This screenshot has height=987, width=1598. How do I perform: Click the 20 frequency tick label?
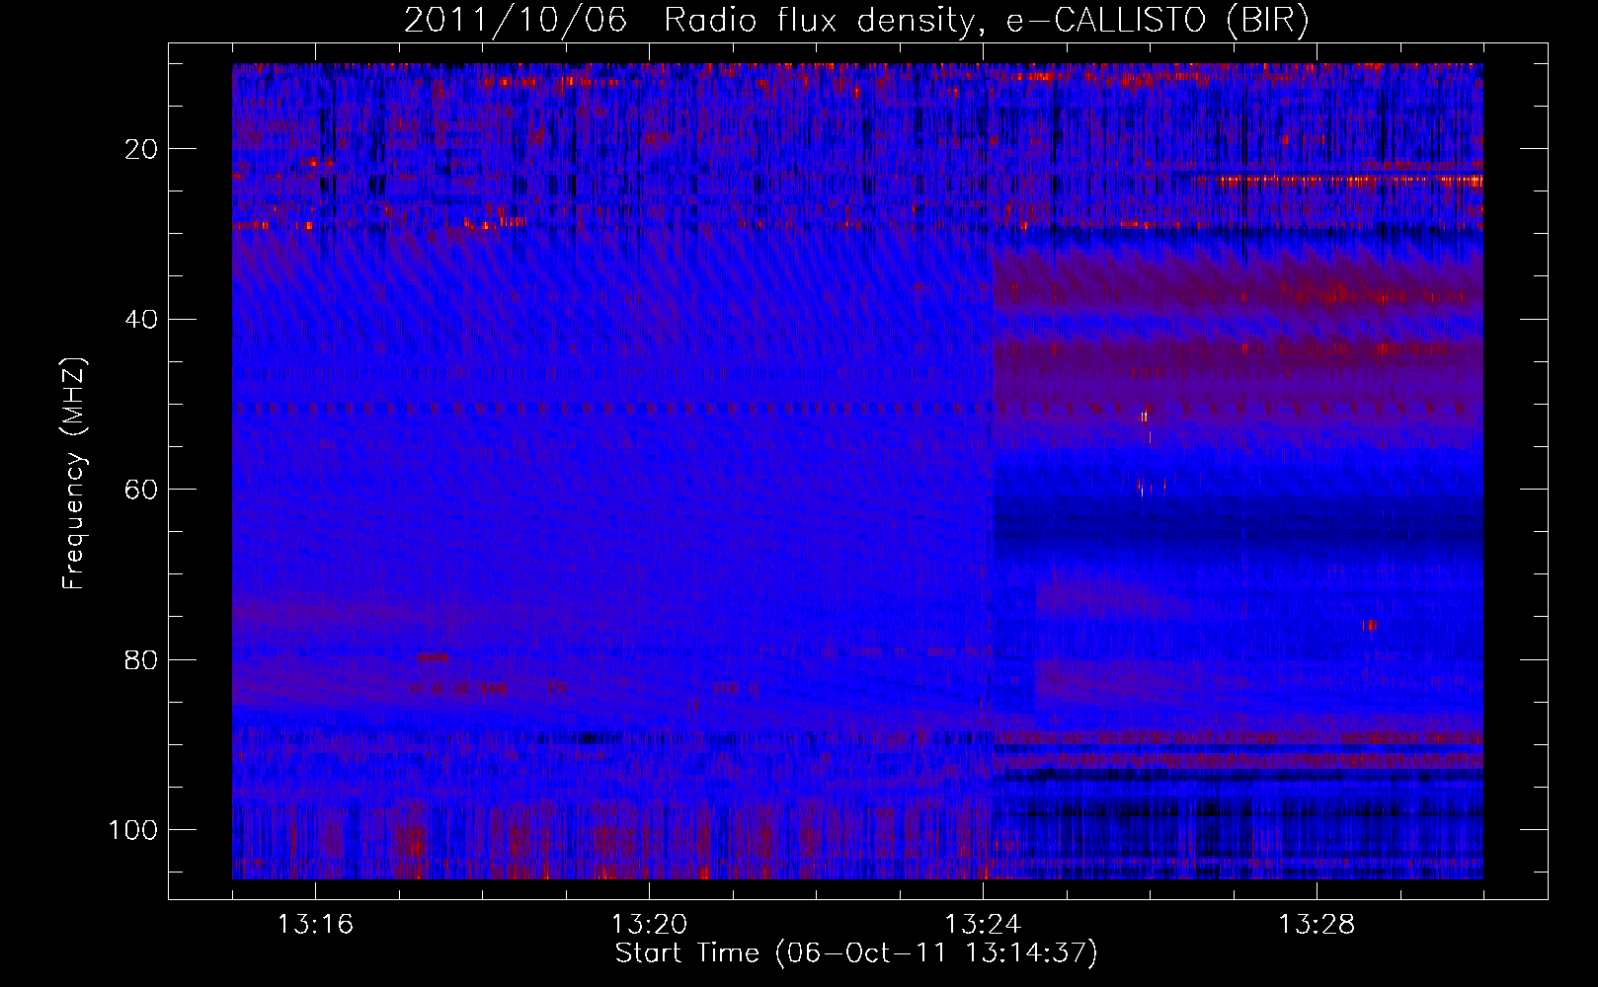(x=142, y=149)
